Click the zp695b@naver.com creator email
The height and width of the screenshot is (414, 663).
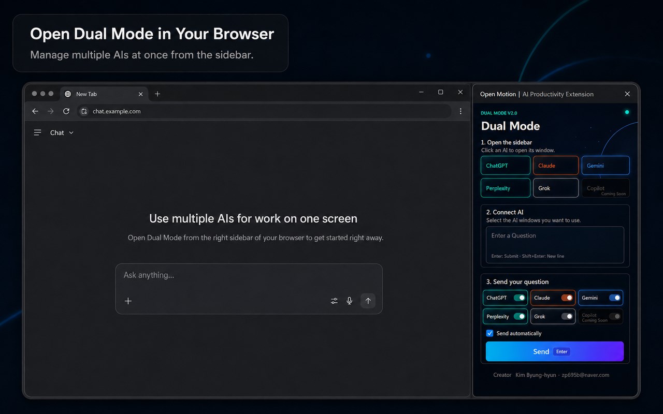tap(585, 375)
